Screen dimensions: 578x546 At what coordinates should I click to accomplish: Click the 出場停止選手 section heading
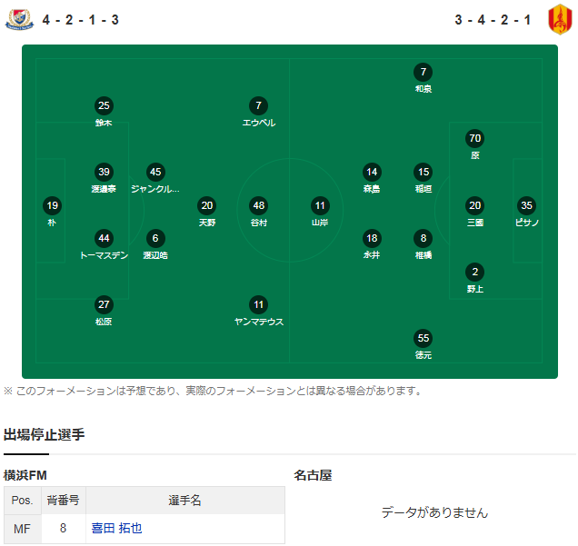pyautogui.click(x=45, y=435)
